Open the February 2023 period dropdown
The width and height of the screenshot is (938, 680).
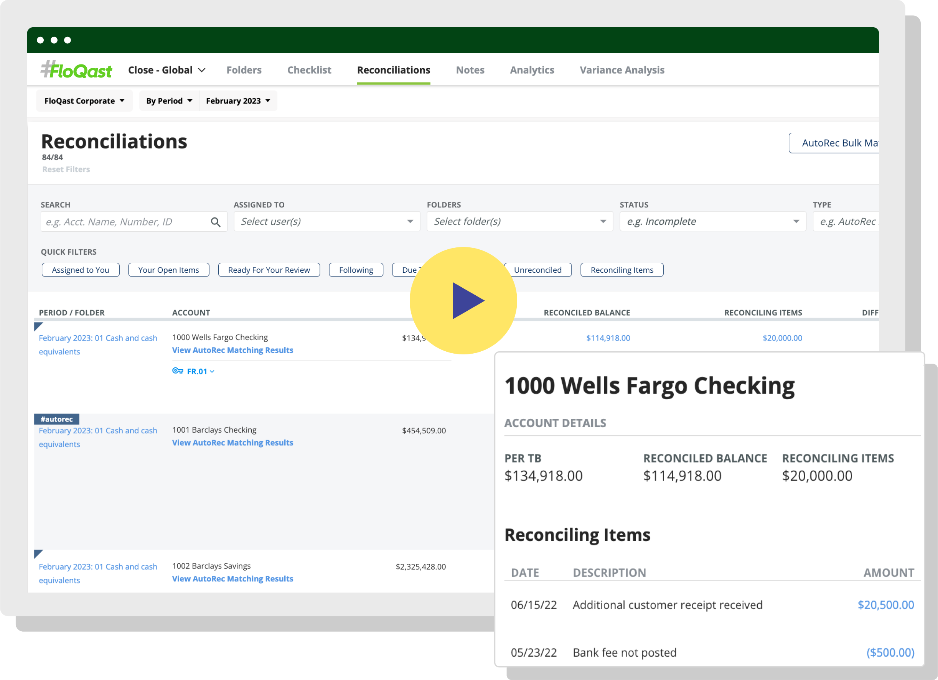238,101
